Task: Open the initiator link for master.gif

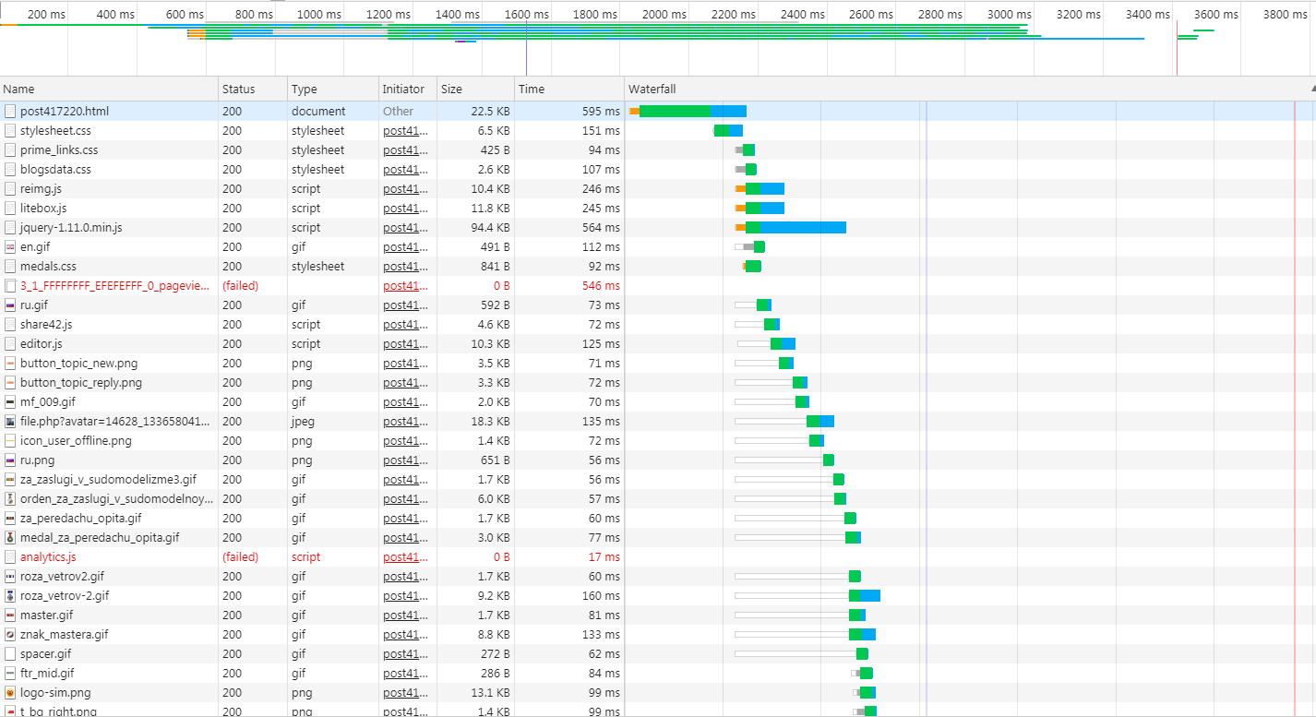Action: (405, 615)
